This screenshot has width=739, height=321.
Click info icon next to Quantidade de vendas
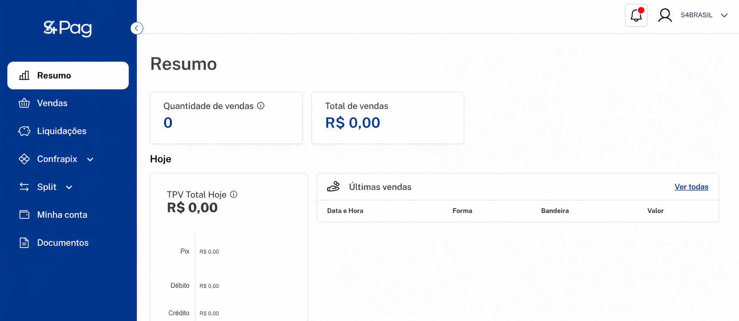[261, 106]
